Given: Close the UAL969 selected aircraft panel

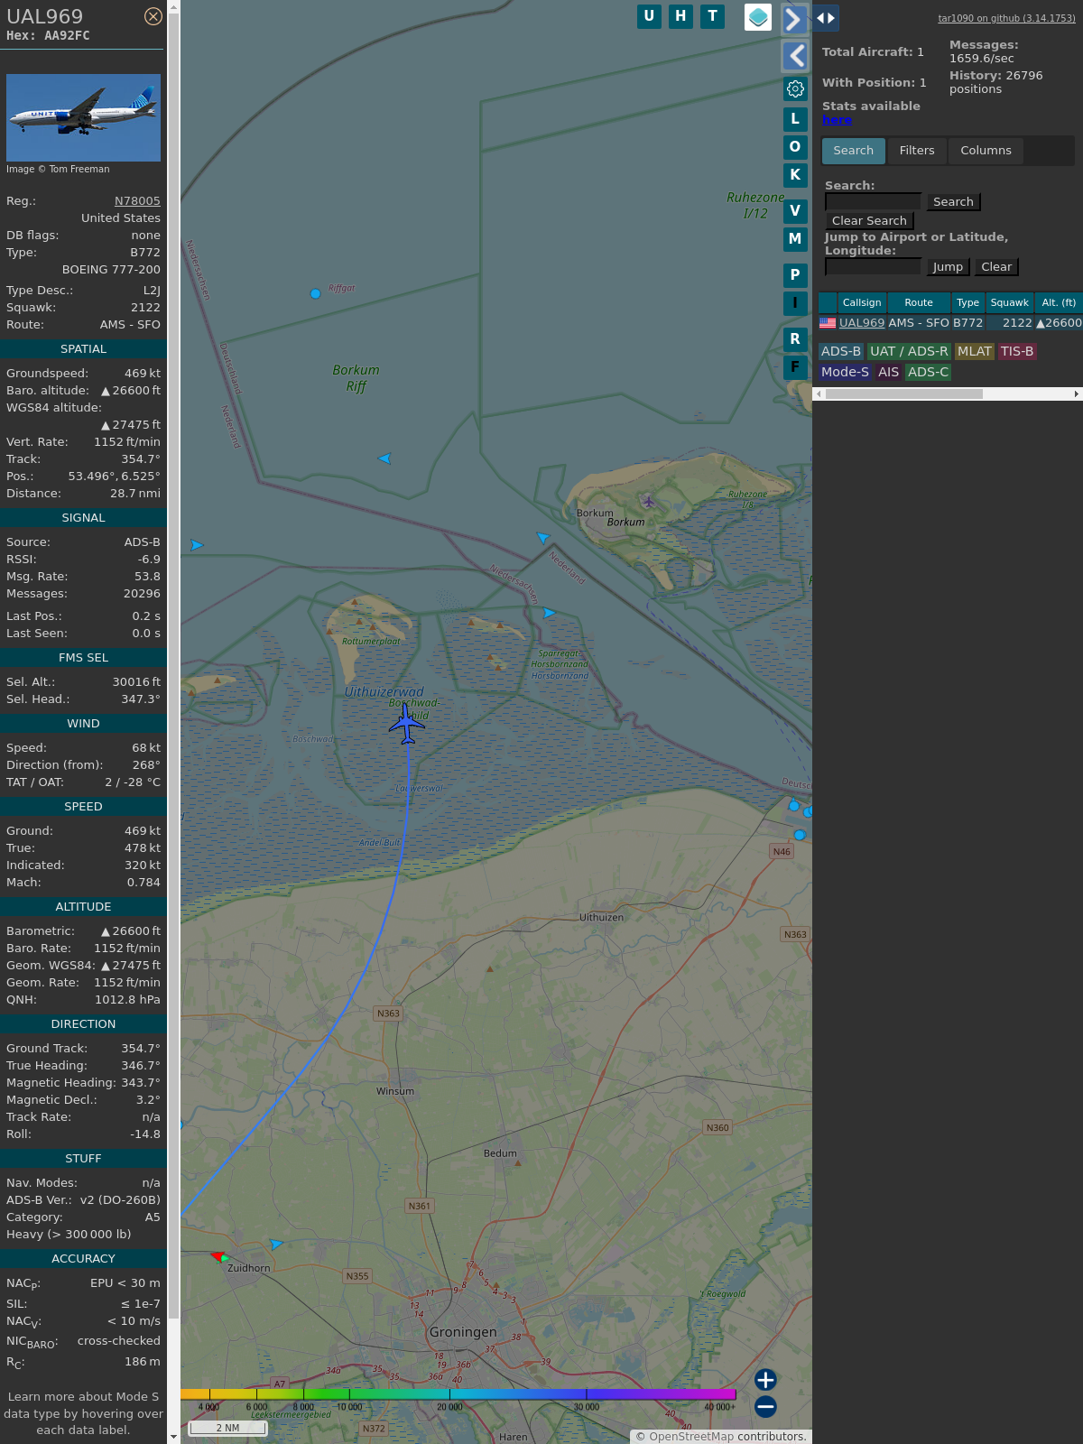Looking at the screenshot, I should (153, 16).
